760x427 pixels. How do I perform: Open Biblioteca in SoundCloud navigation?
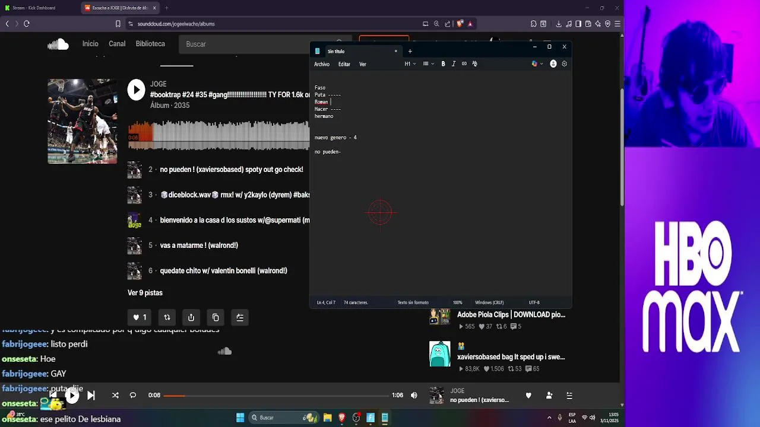[x=150, y=44]
